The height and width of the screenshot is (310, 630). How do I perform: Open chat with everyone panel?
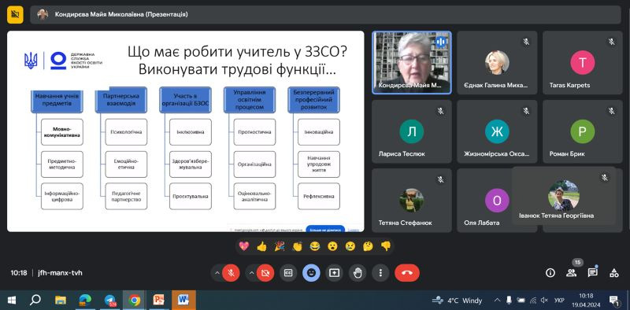point(593,273)
